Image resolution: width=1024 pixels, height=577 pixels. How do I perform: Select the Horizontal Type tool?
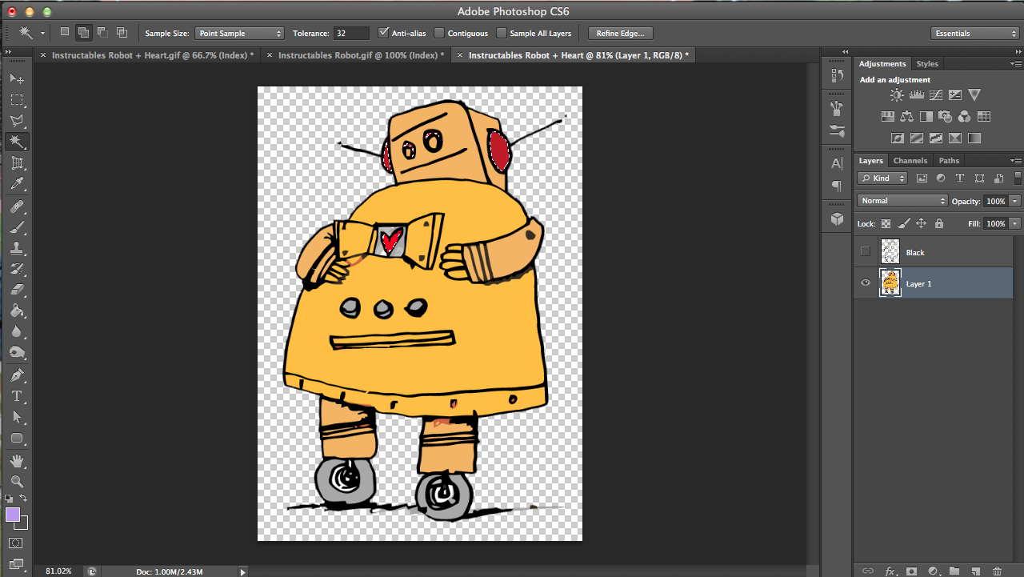[x=17, y=396]
